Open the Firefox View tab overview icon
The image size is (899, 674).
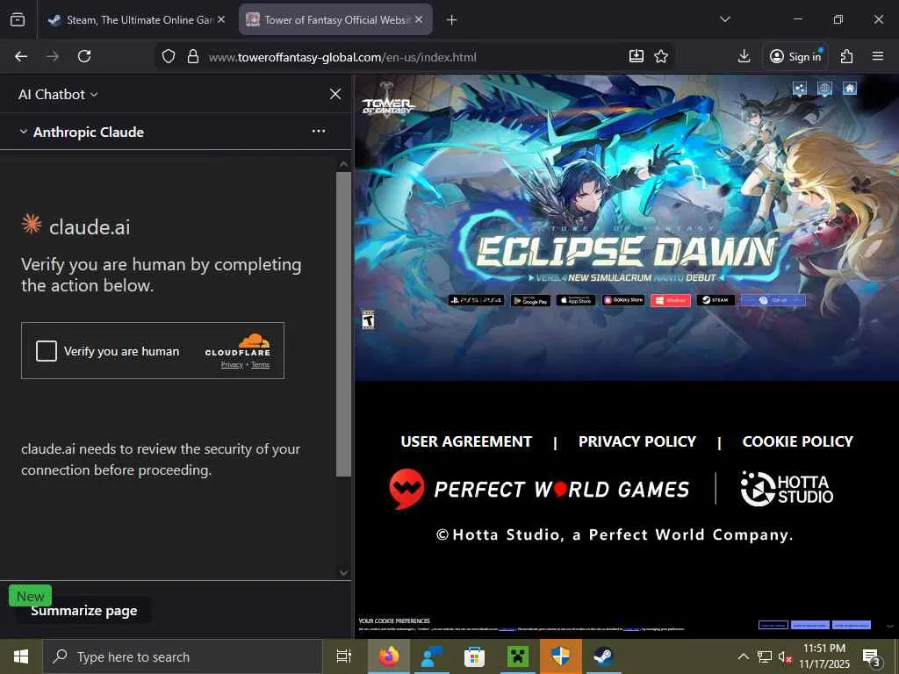[x=18, y=20]
